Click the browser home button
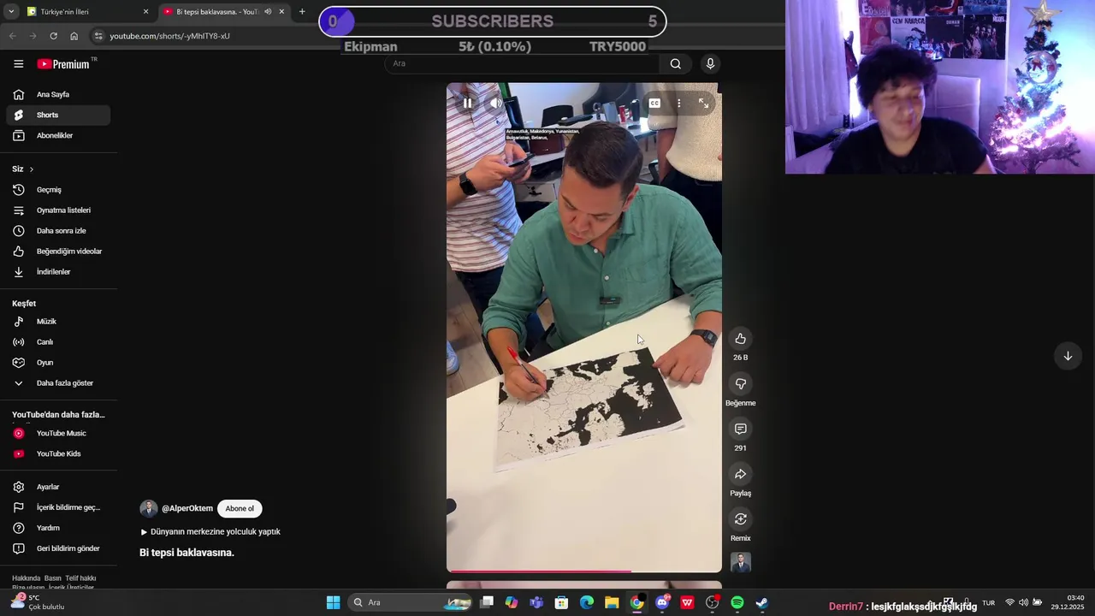The width and height of the screenshot is (1095, 616). (x=74, y=36)
